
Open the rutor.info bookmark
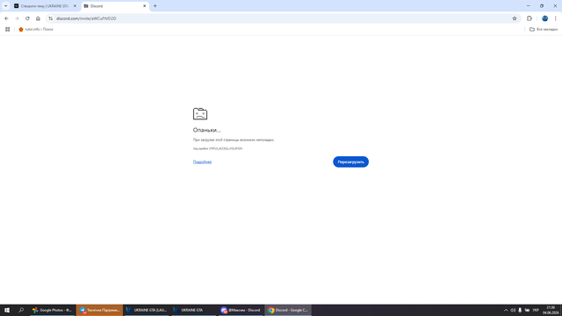tap(36, 29)
